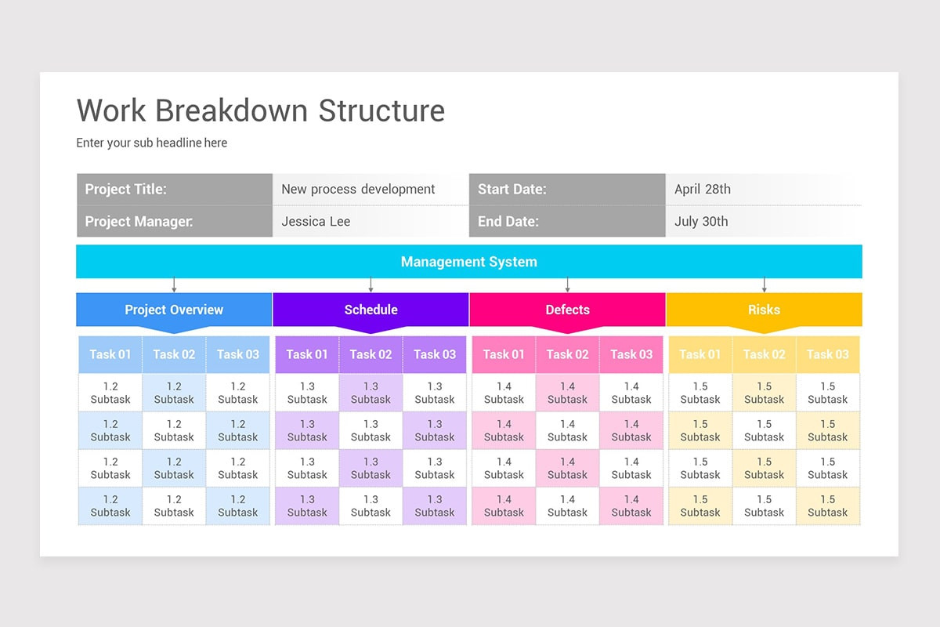Select Task 01 under Project Overview

click(110, 354)
